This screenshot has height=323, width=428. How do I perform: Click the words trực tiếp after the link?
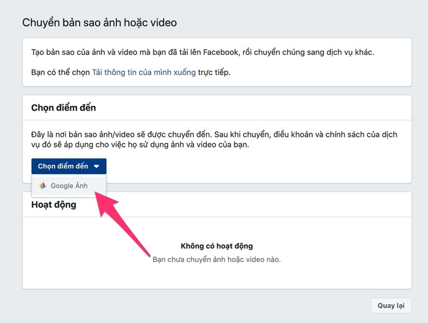tap(214, 72)
